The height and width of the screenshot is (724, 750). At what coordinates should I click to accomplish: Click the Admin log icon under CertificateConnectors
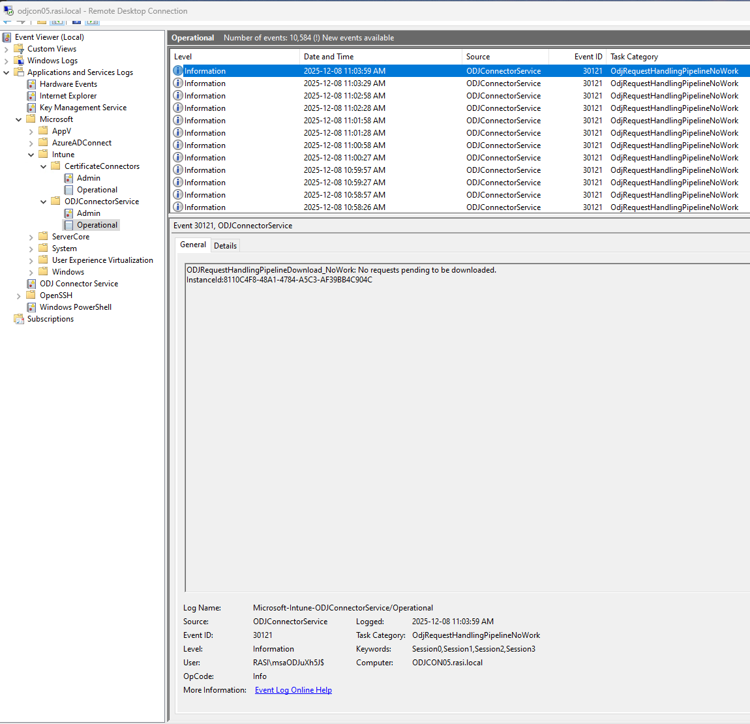(x=69, y=178)
